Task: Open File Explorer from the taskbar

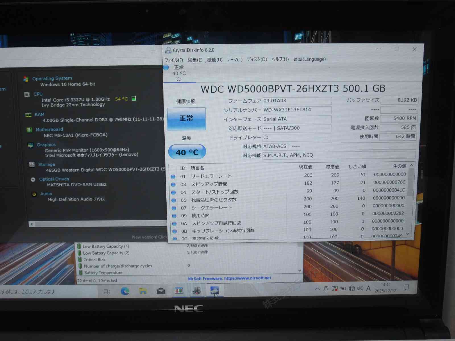Action: pyautogui.click(x=143, y=291)
